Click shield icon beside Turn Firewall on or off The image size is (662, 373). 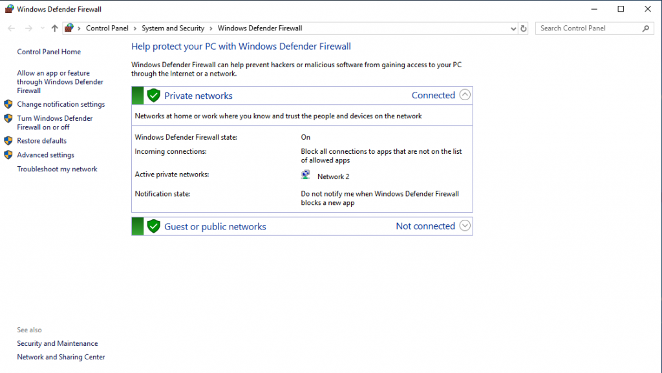coord(8,118)
